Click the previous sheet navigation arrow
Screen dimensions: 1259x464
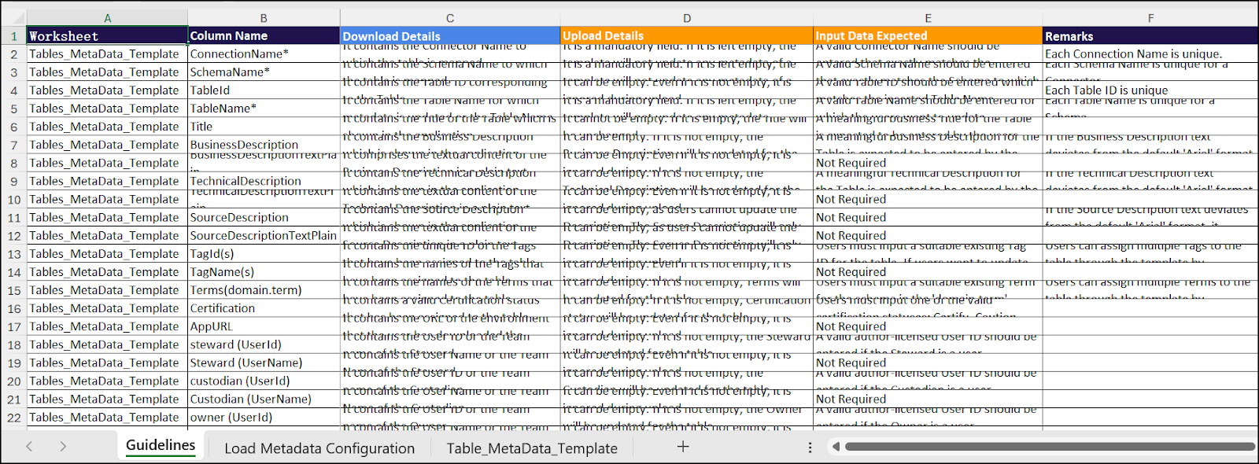coord(29,447)
